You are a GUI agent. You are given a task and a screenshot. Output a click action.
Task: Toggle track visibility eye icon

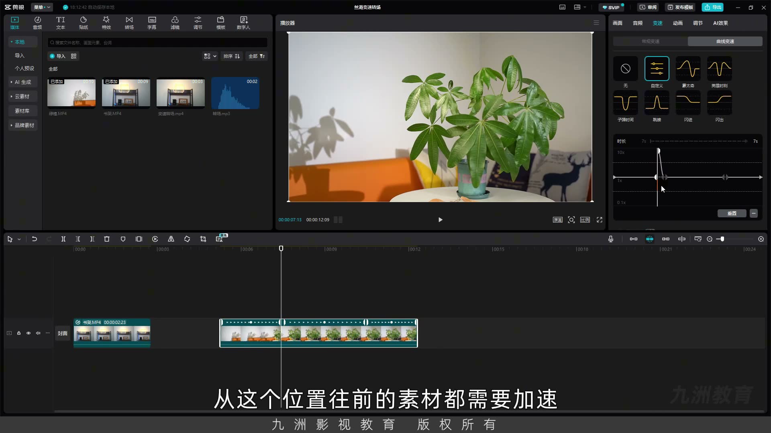pos(29,333)
